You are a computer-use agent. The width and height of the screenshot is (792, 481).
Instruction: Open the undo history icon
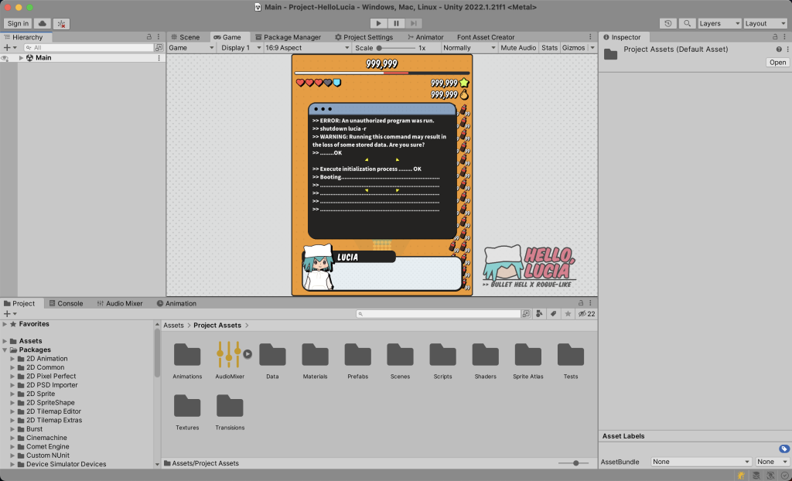(668, 23)
